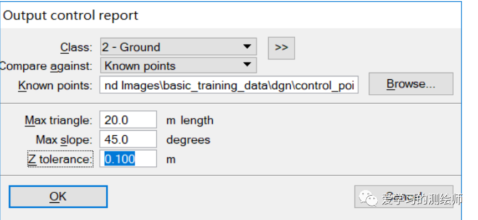478x220 pixels.
Task: Confirm the dialog with OK
Action: coord(58,197)
